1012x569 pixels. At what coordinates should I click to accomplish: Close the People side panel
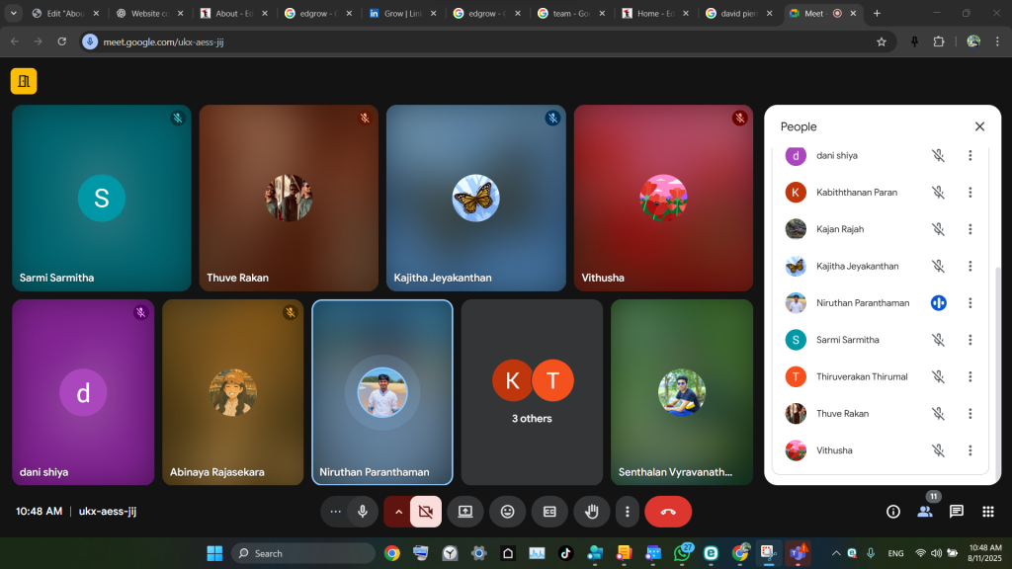pyautogui.click(x=979, y=126)
